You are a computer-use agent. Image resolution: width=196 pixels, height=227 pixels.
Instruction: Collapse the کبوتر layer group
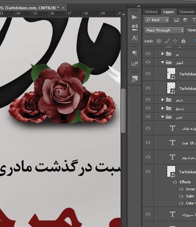click(x=162, y=62)
